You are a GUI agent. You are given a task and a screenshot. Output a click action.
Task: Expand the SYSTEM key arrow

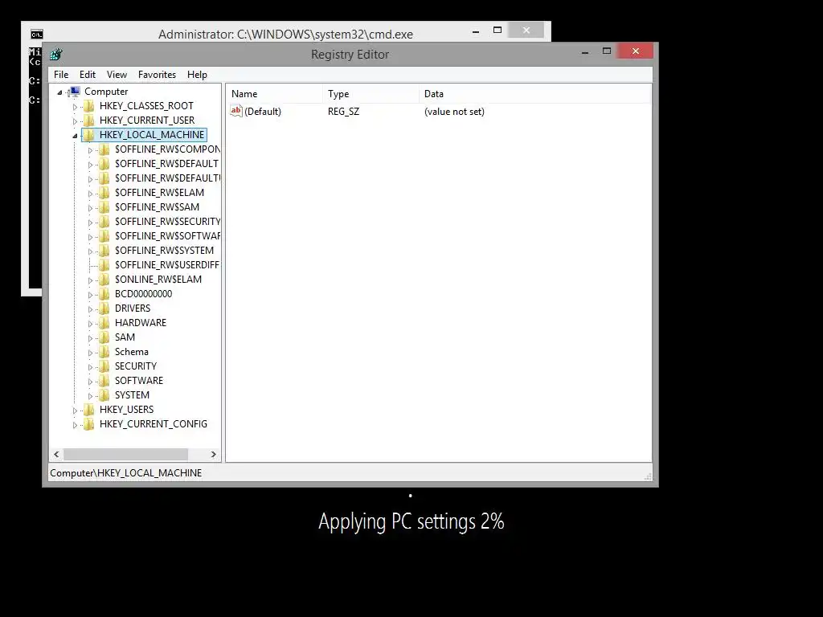click(90, 395)
